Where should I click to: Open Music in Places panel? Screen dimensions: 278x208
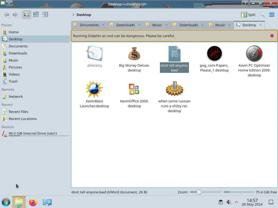(35, 60)
